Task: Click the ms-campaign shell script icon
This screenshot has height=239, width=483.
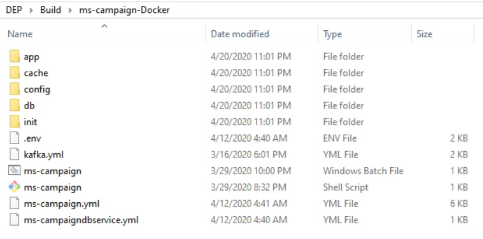Action: pos(15,187)
